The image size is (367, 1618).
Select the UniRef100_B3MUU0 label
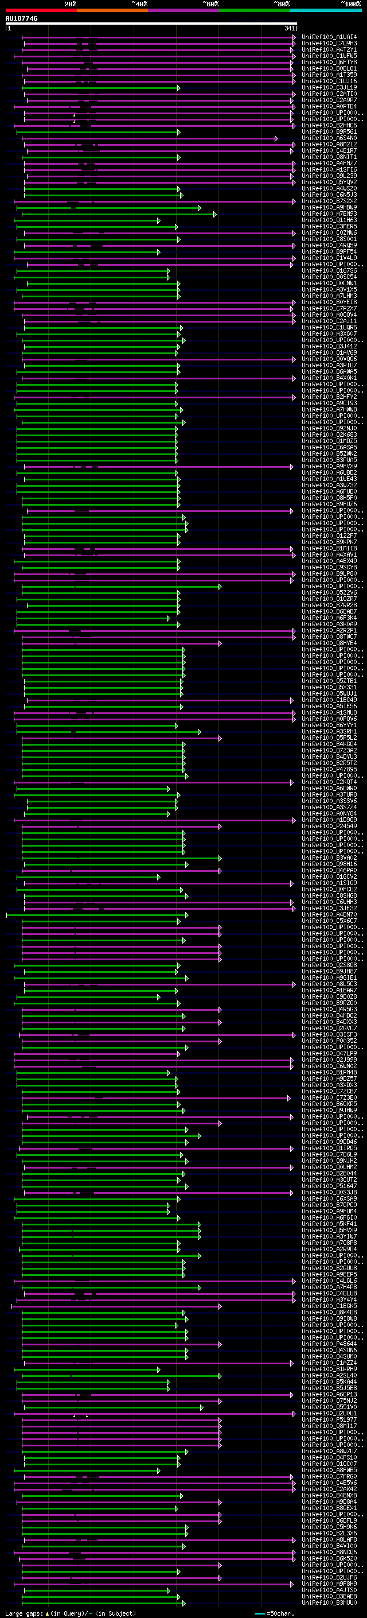point(329,1603)
